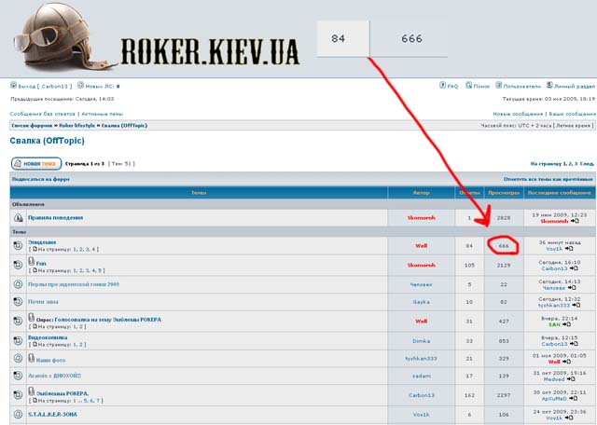The image size is (597, 425).
Task: Click the Автор column header
Action: pos(421,193)
